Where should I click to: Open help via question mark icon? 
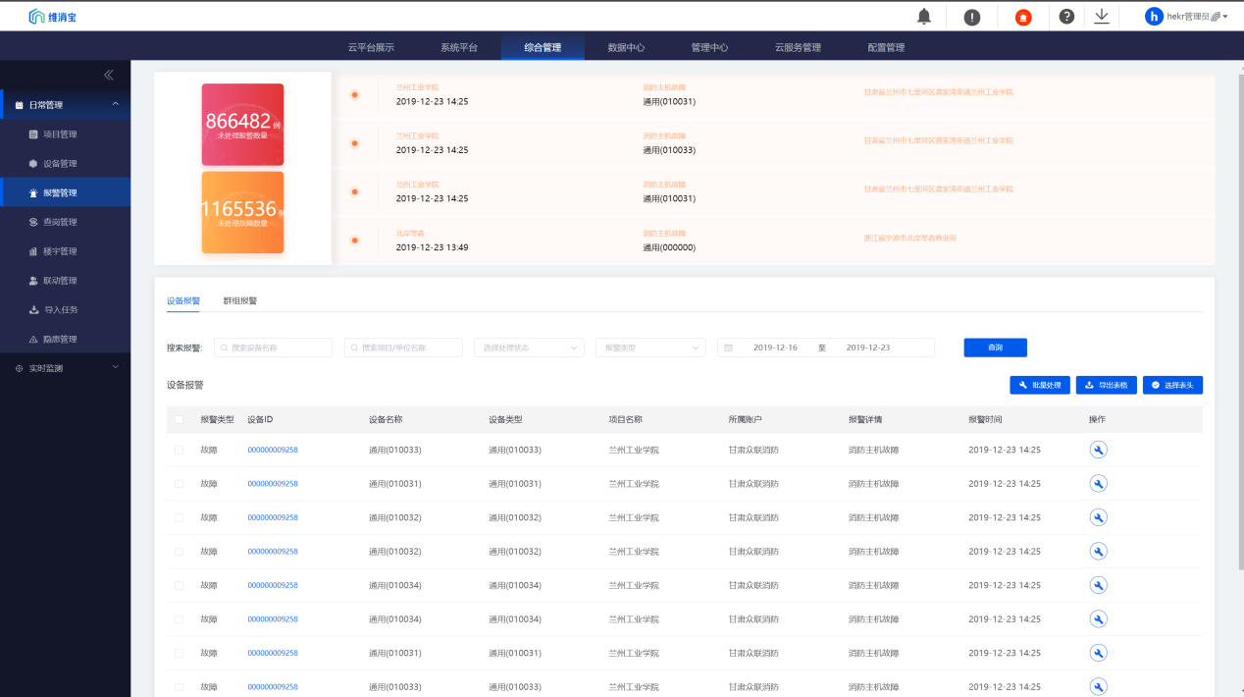coord(1066,17)
